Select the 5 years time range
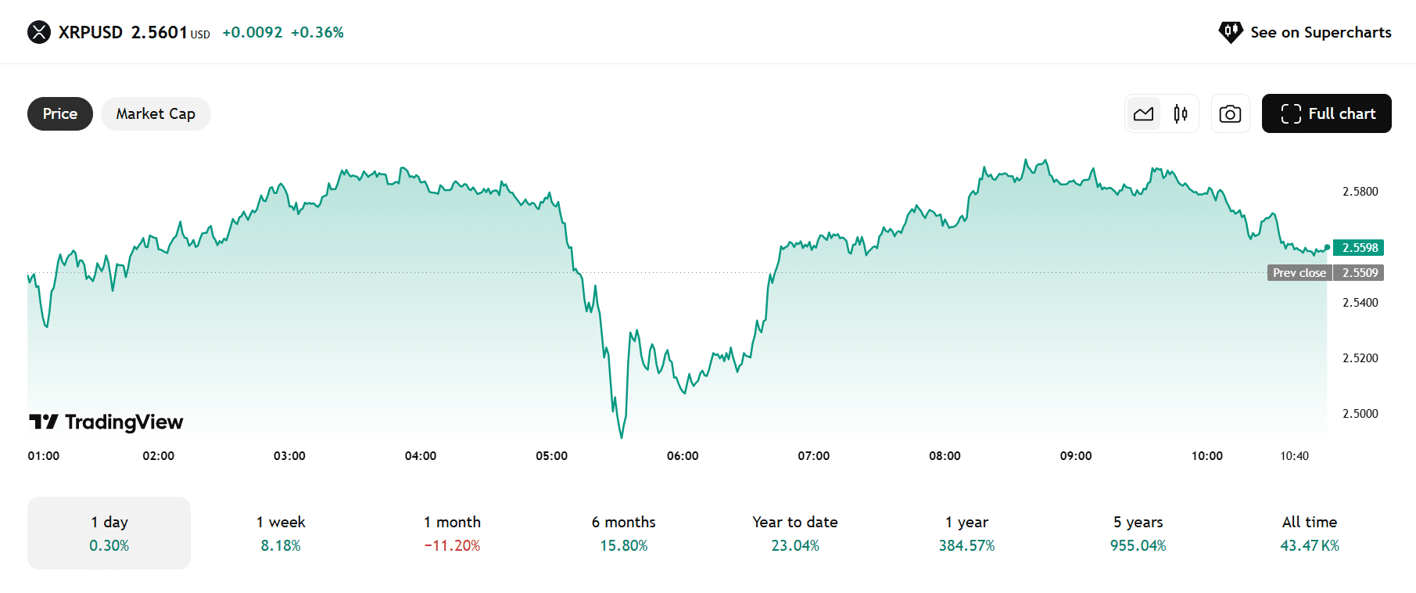Image resolution: width=1416 pixels, height=593 pixels. [1138, 533]
